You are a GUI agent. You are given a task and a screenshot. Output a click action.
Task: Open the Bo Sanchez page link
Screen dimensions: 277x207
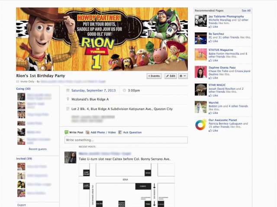[216, 34]
